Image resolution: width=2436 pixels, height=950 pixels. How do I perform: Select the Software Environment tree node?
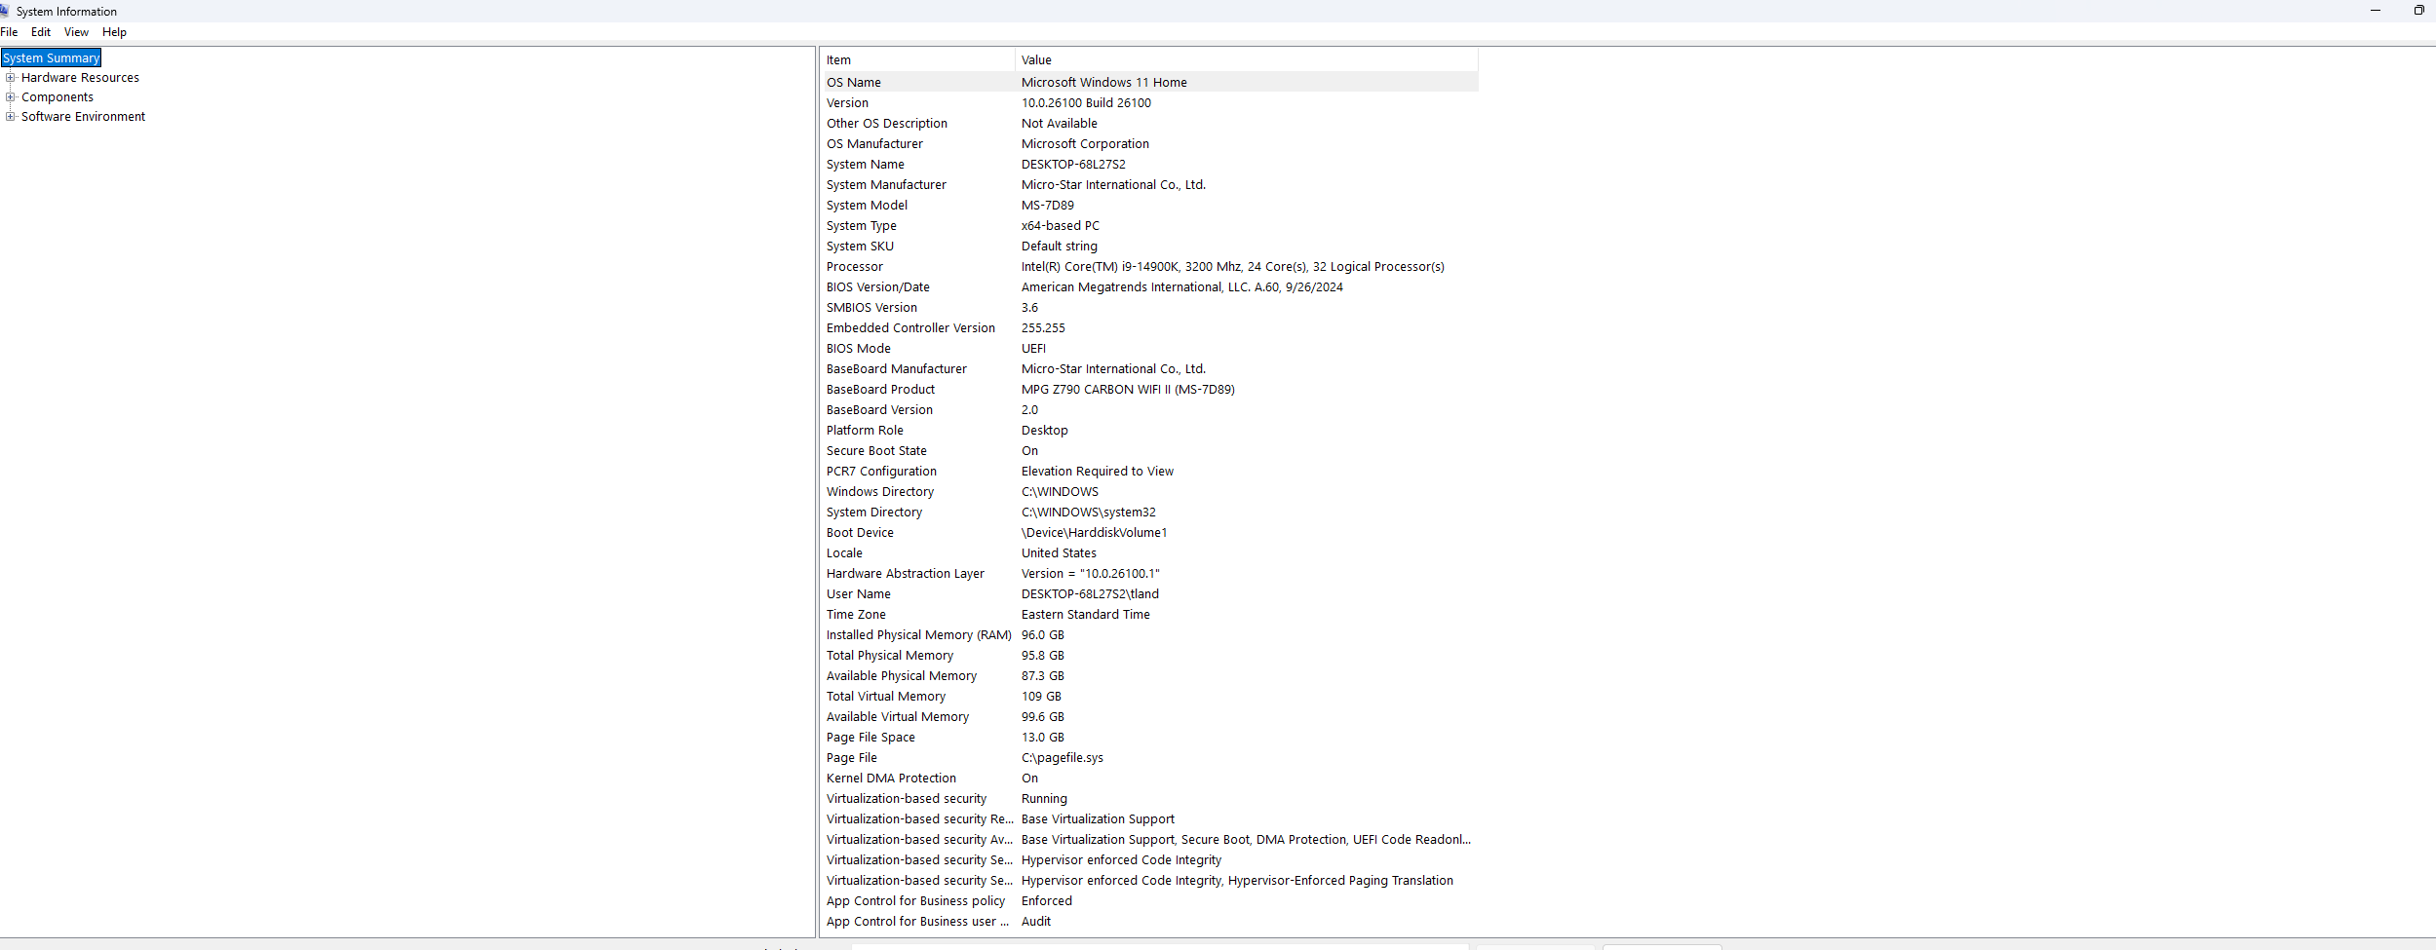pyautogui.click(x=83, y=117)
